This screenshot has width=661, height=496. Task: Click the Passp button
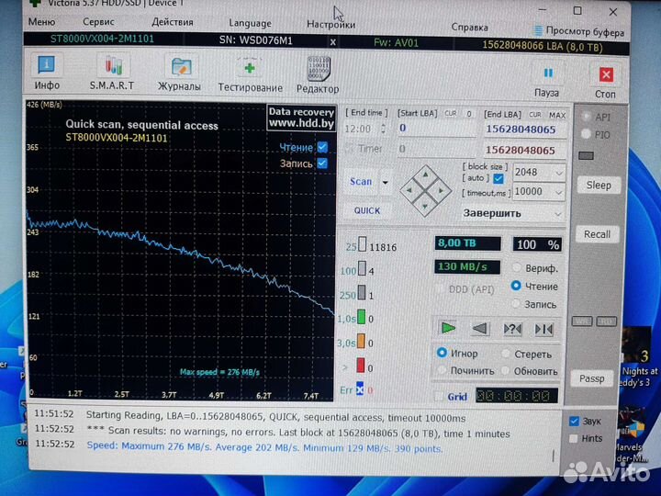click(x=592, y=378)
